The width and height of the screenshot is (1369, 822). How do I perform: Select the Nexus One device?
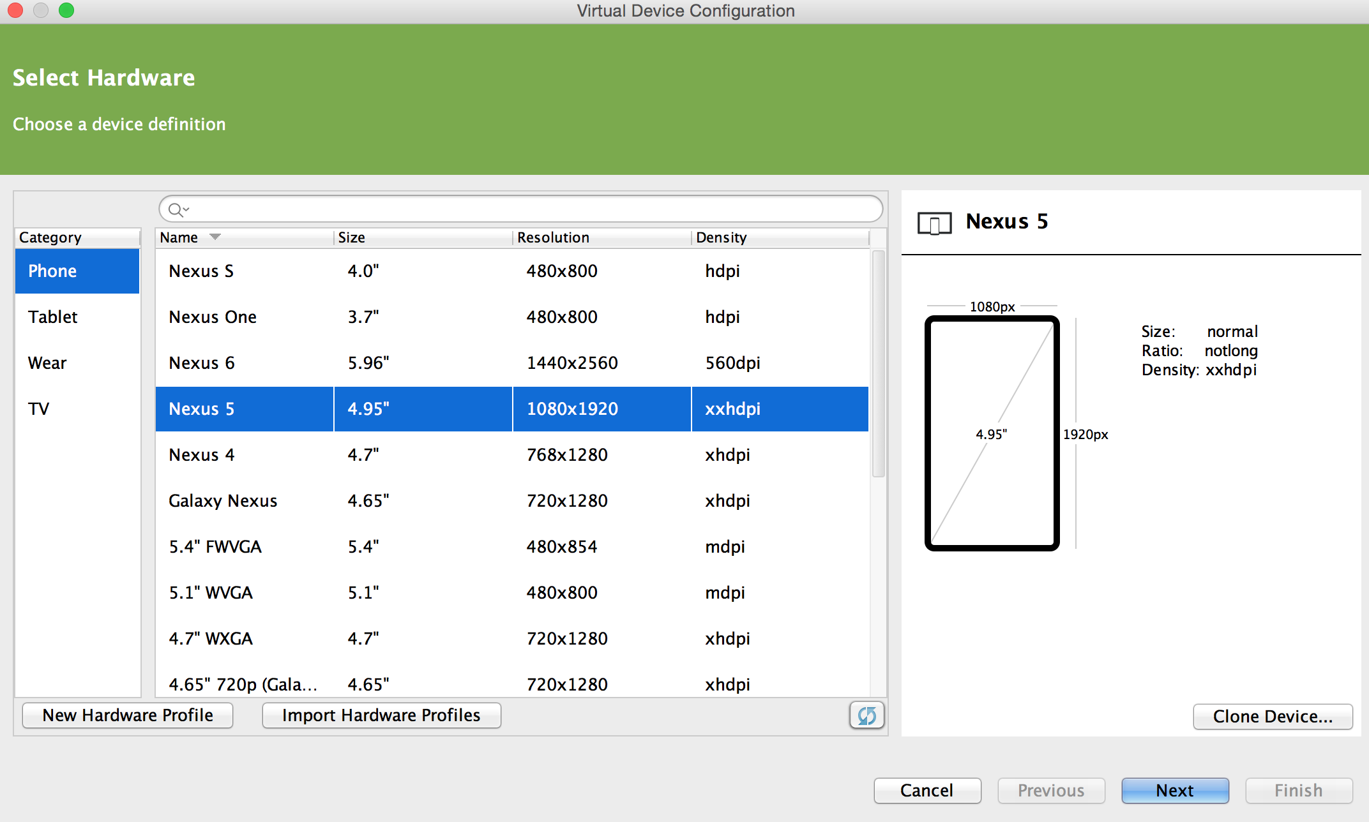[x=512, y=317]
